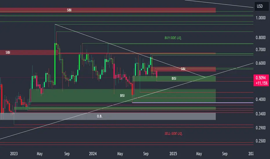Click the 0.2900 price scale label
The height and width of the screenshot is (159, 270).
[x=260, y=128]
